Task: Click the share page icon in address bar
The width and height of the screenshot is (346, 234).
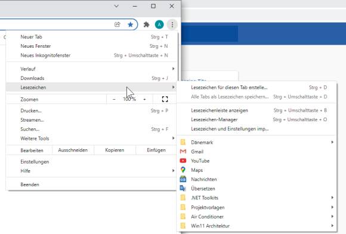Action: point(118,24)
